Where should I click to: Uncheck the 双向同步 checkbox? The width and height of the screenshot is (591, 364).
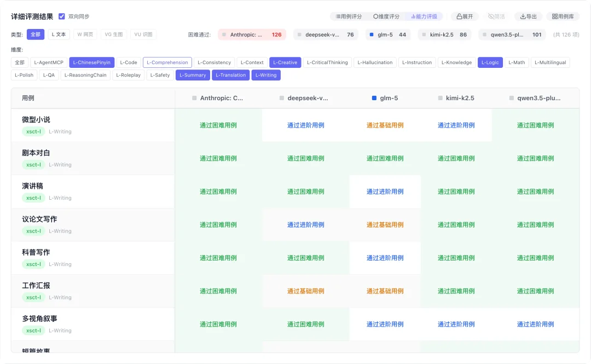(62, 16)
